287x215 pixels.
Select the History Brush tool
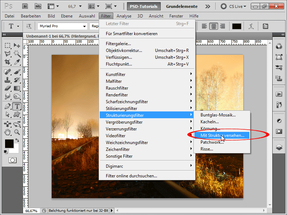[x=17, y=80]
